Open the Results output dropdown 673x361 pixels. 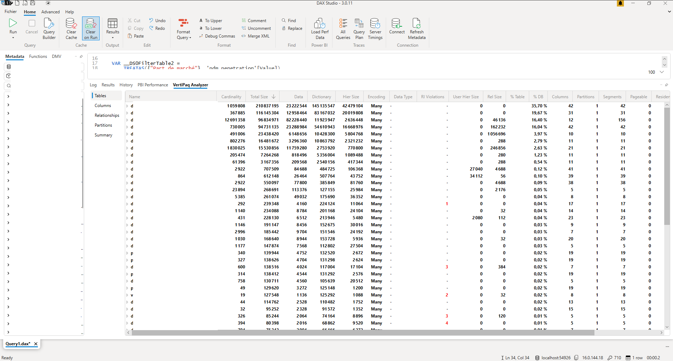pos(113,29)
